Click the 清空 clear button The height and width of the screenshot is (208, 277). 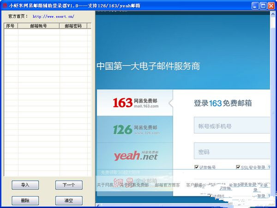tap(69, 201)
